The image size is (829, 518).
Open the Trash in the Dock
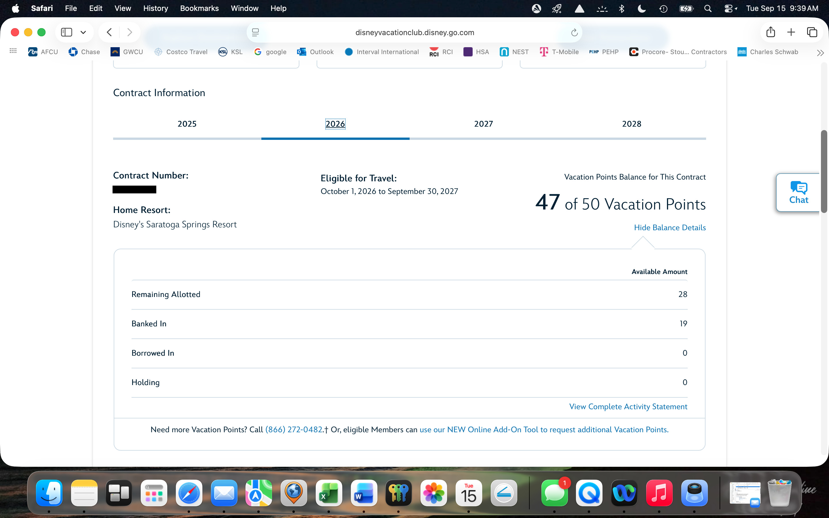point(780,493)
